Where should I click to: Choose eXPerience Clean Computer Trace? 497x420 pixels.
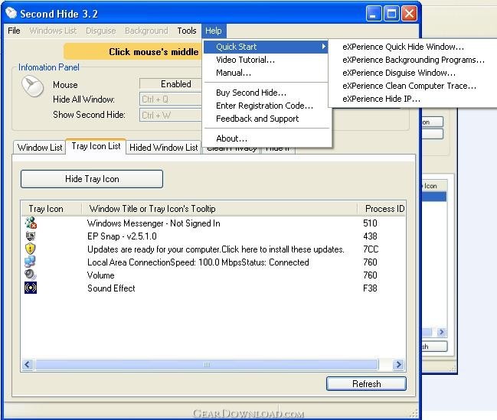(409, 86)
